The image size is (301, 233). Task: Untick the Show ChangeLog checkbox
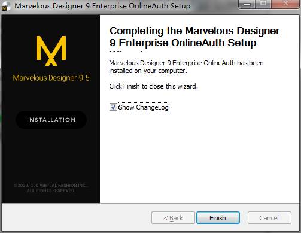113,107
